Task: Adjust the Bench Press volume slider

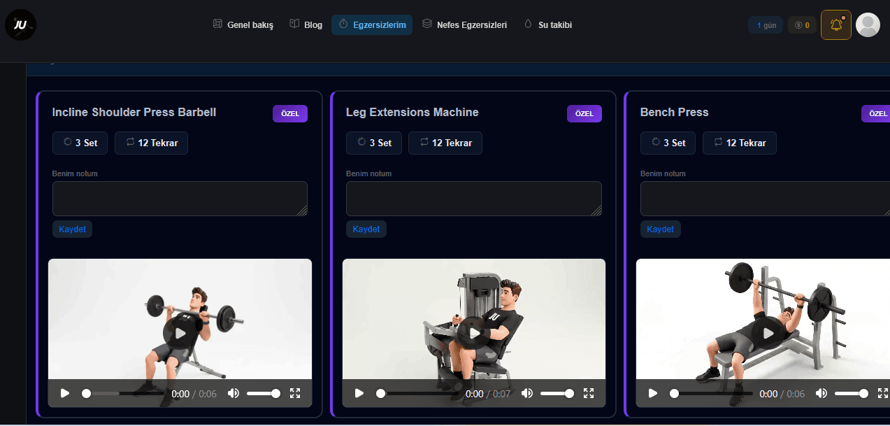Action: [852, 394]
